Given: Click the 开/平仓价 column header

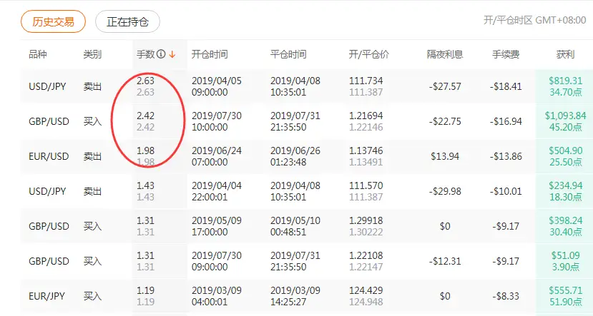Looking at the screenshot, I should [x=368, y=54].
